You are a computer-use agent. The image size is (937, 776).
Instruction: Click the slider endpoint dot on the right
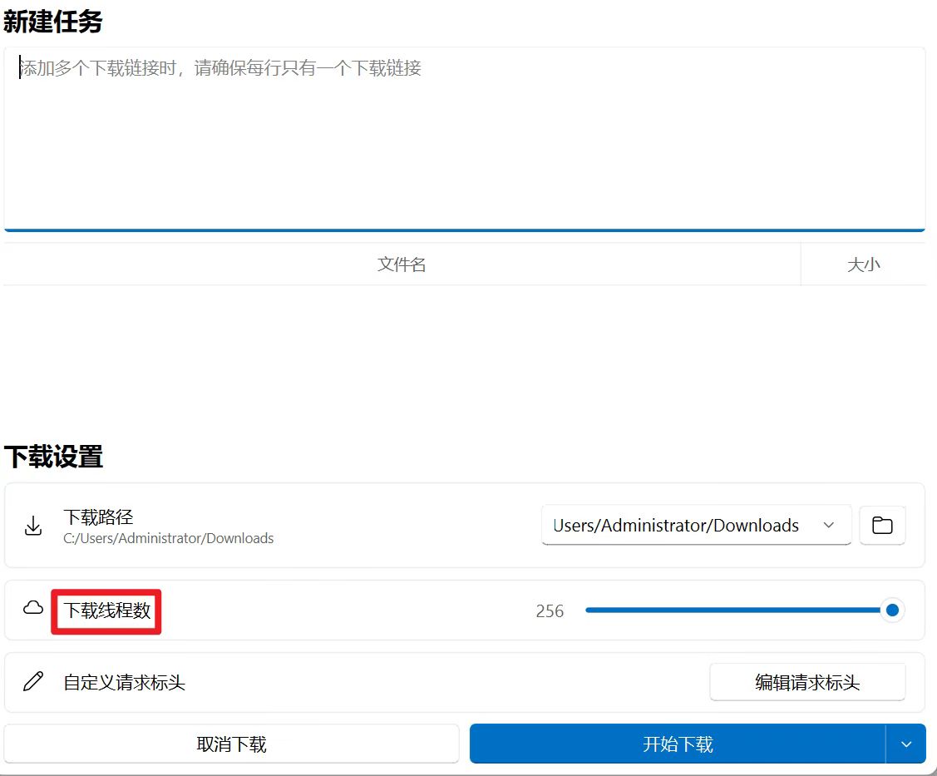pyautogui.click(x=892, y=610)
